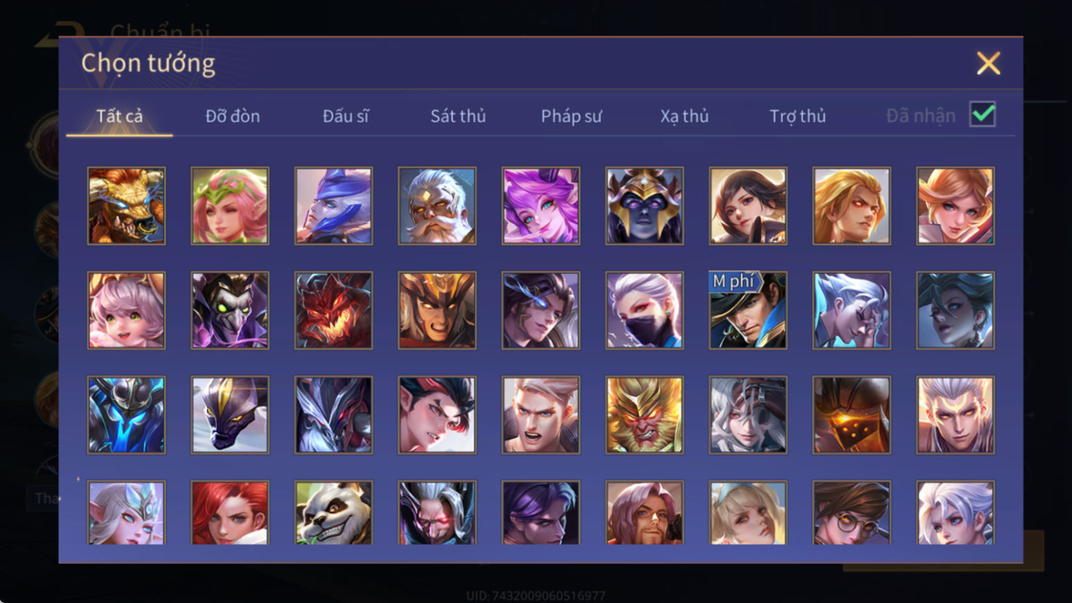Toggle the 'Đã nhận' checkbox
This screenshot has width=1072, height=603.
(983, 114)
